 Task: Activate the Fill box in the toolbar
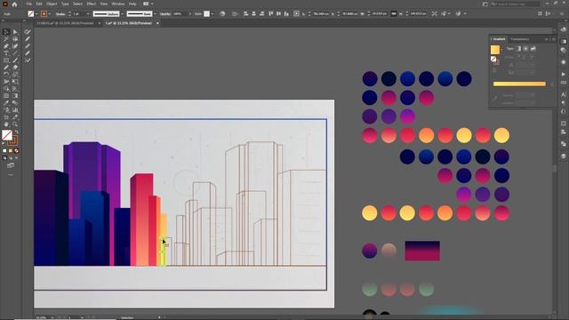point(7,135)
